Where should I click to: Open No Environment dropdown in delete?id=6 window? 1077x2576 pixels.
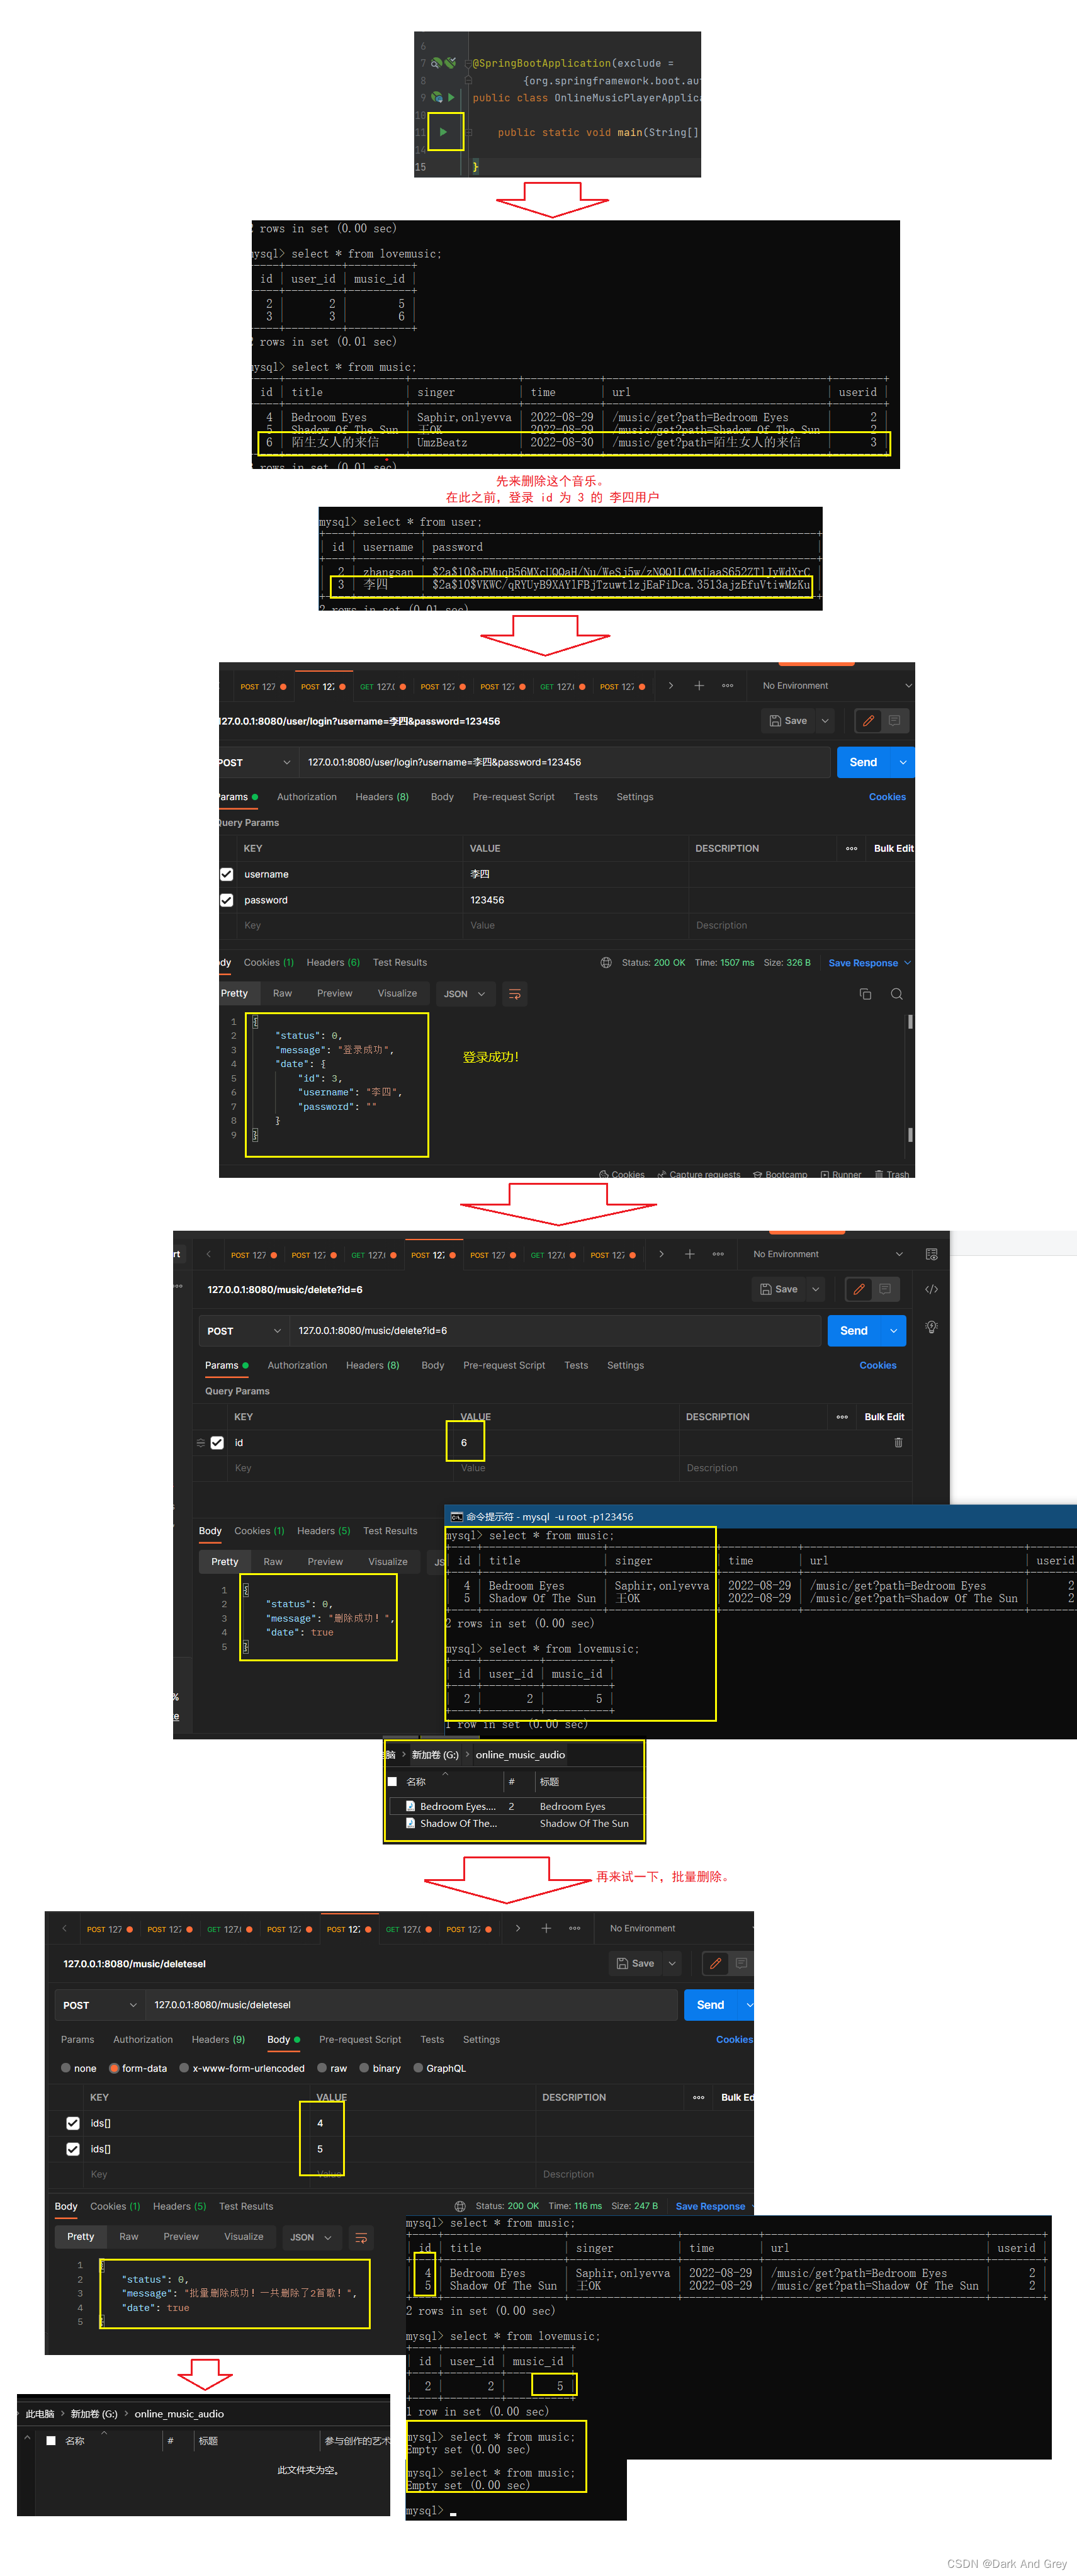[828, 1254]
